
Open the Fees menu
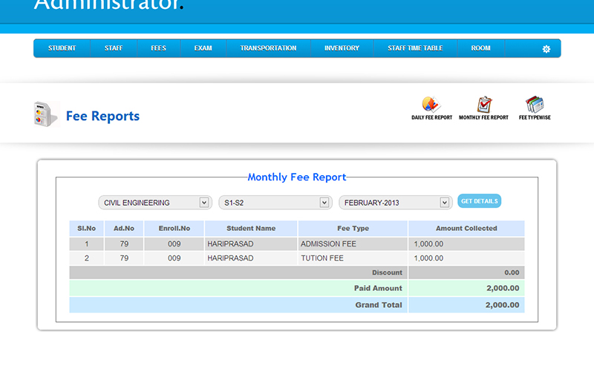click(x=159, y=48)
